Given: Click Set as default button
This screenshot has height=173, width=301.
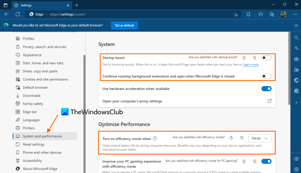Looking at the screenshot, I should point(124,25).
